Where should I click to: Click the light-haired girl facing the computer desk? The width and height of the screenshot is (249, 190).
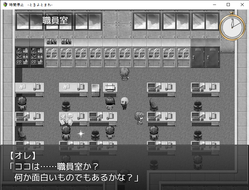point(139,118)
